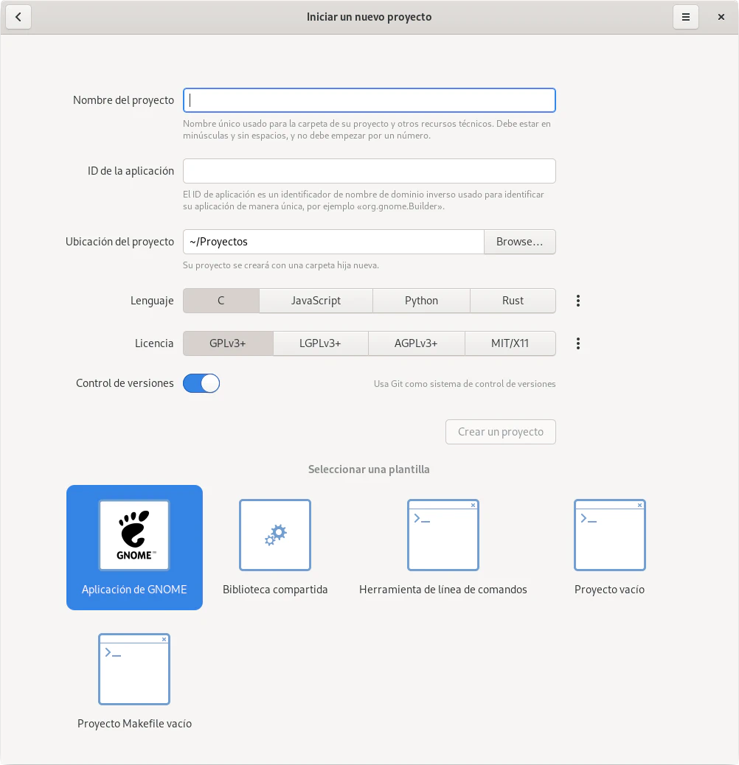Go back using the header arrow
739x765 pixels.
(x=18, y=17)
